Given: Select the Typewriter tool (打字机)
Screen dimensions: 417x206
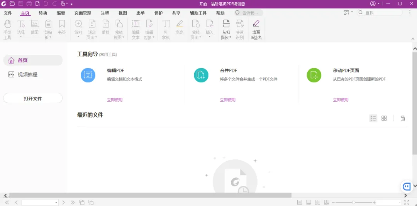Looking at the screenshot, I should tap(166, 29).
